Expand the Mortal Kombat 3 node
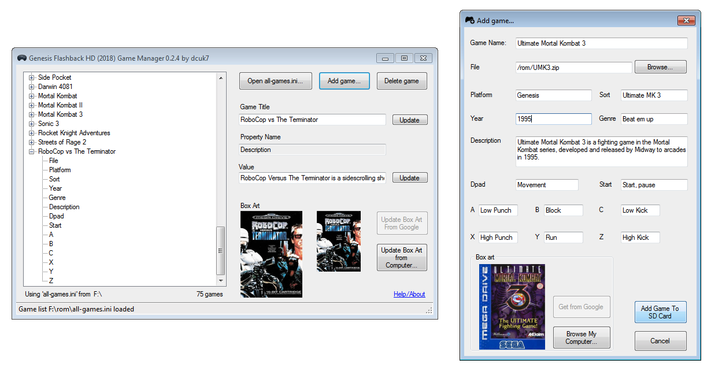711x371 pixels. (x=31, y=114)
